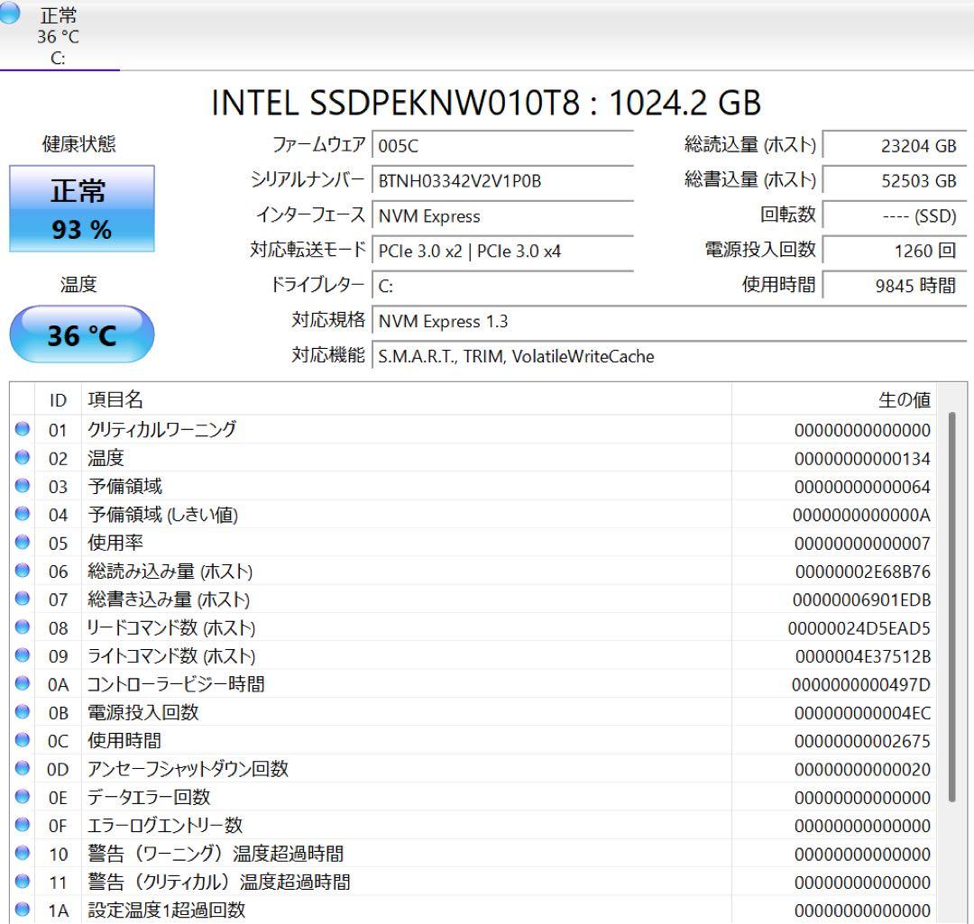Select the status icon for エラーログエントリー数

[21, 825]
